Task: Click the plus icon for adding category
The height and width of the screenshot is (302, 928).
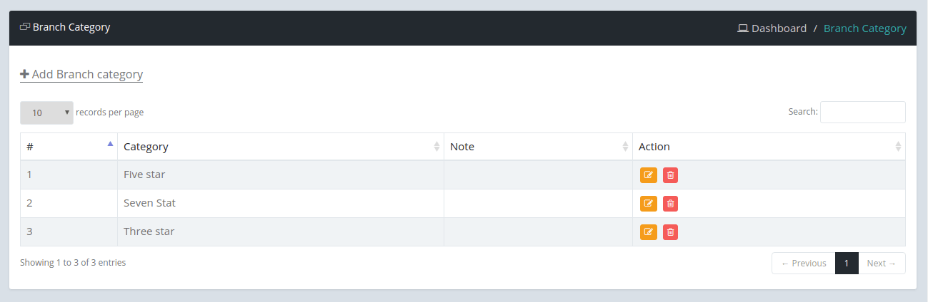Action: point(24,74)
